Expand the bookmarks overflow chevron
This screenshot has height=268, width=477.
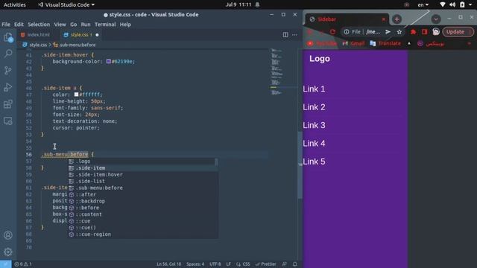coord(470,44)
